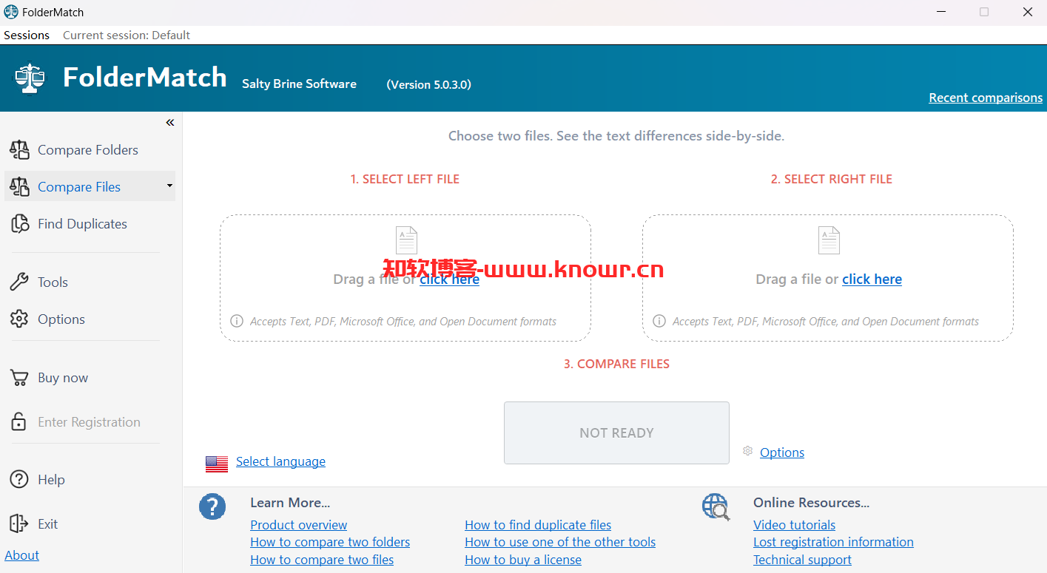Click the Enter Registration padlock icon
This screenshot has height=573, width=1047.
pyautogui.click(x=19, y=421)
